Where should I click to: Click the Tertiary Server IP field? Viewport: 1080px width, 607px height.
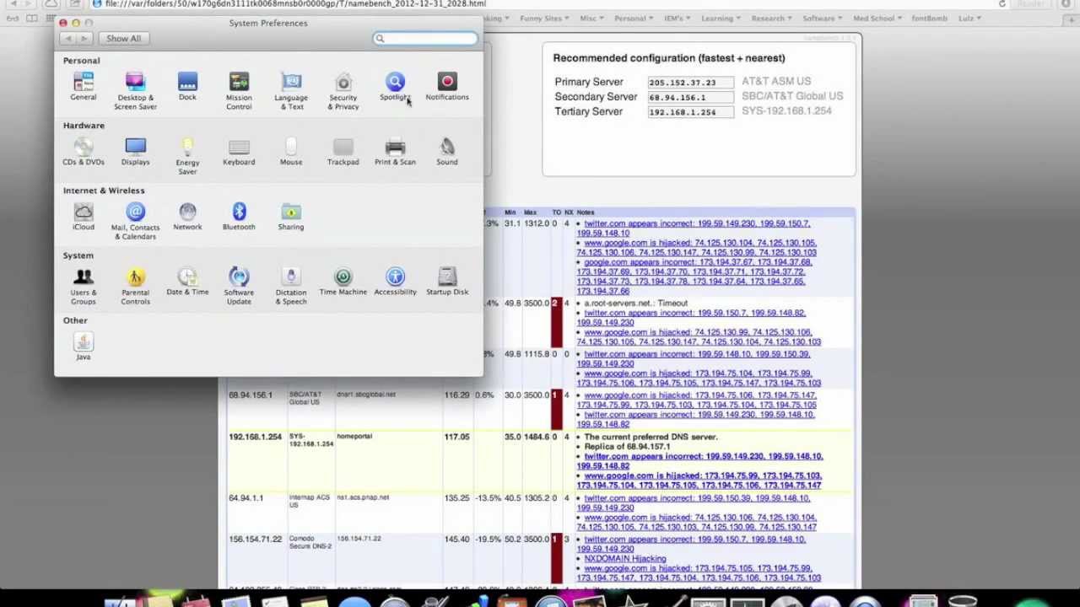click(x=690, y=112)
